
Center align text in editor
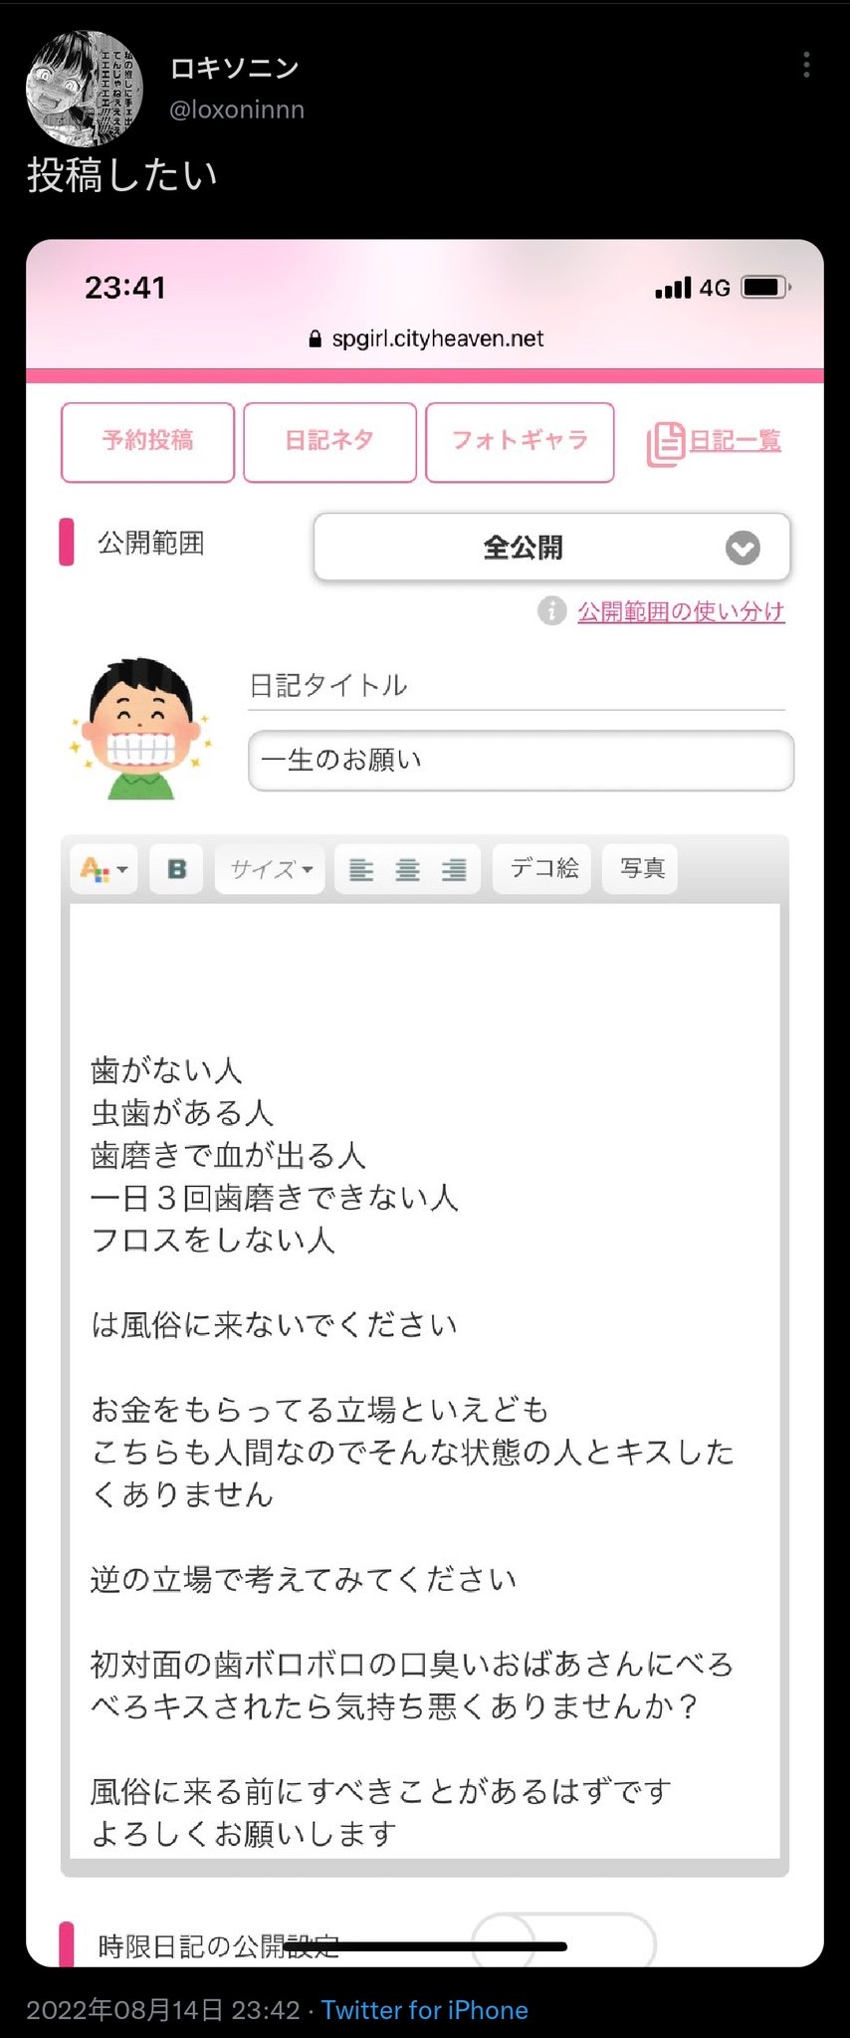(x=407, y=870)
